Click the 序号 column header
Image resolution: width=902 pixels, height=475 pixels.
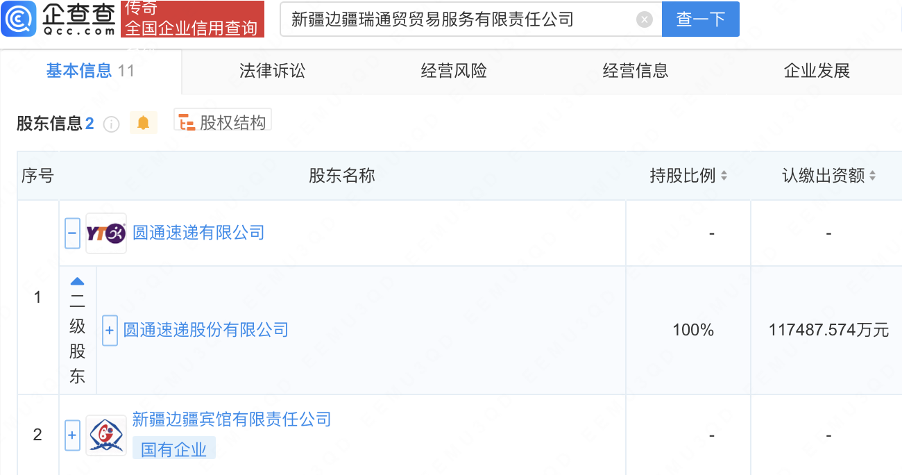37,176
